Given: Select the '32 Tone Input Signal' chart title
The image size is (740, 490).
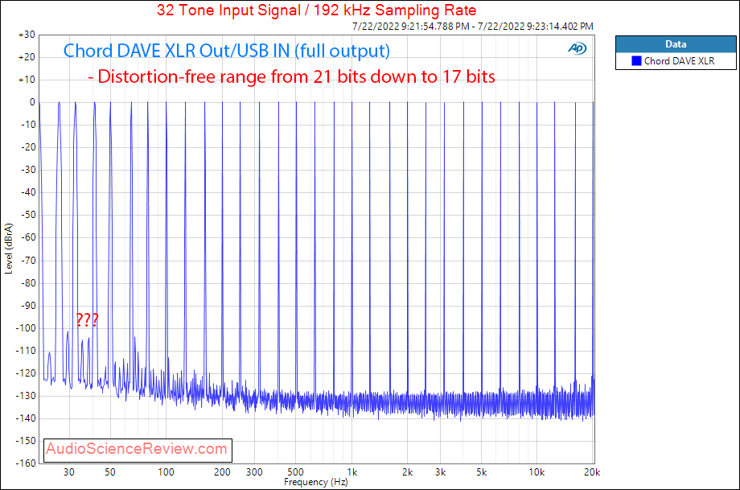Looking at the screenshot, I should pos(316,10).
